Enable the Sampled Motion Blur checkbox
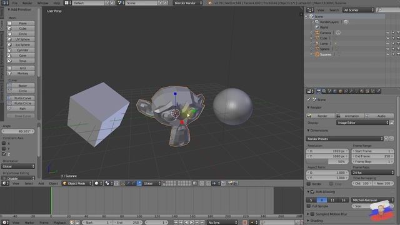This screenshot has width=400, height=225. (x=312, y=214)
